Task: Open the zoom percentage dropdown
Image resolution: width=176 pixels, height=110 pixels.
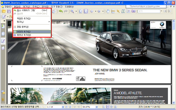Action: (x=97, y=107)
